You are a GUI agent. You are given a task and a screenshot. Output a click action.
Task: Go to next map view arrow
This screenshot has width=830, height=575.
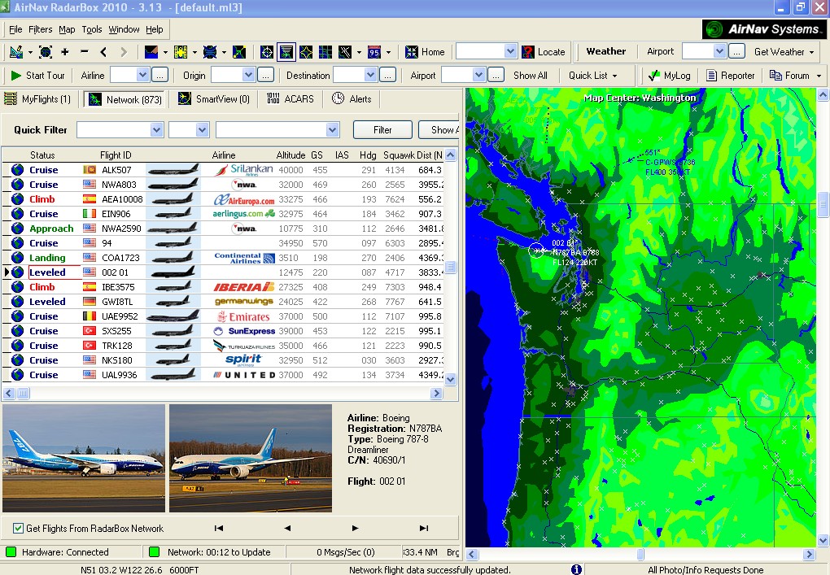124,52
